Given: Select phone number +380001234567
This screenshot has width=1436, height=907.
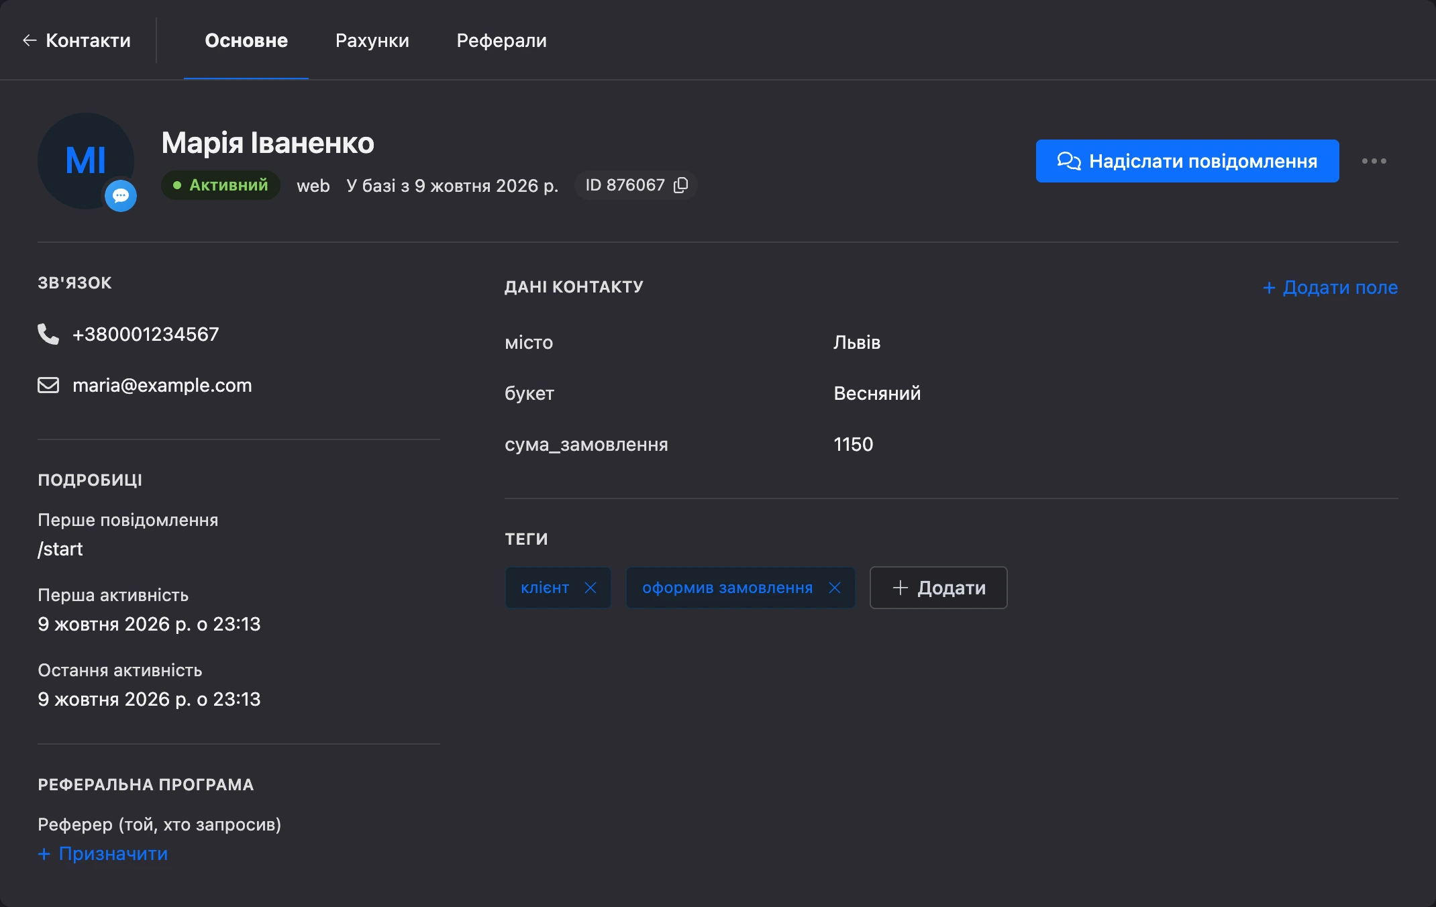Looking at the screenshot, I should [x=146, y=334].
